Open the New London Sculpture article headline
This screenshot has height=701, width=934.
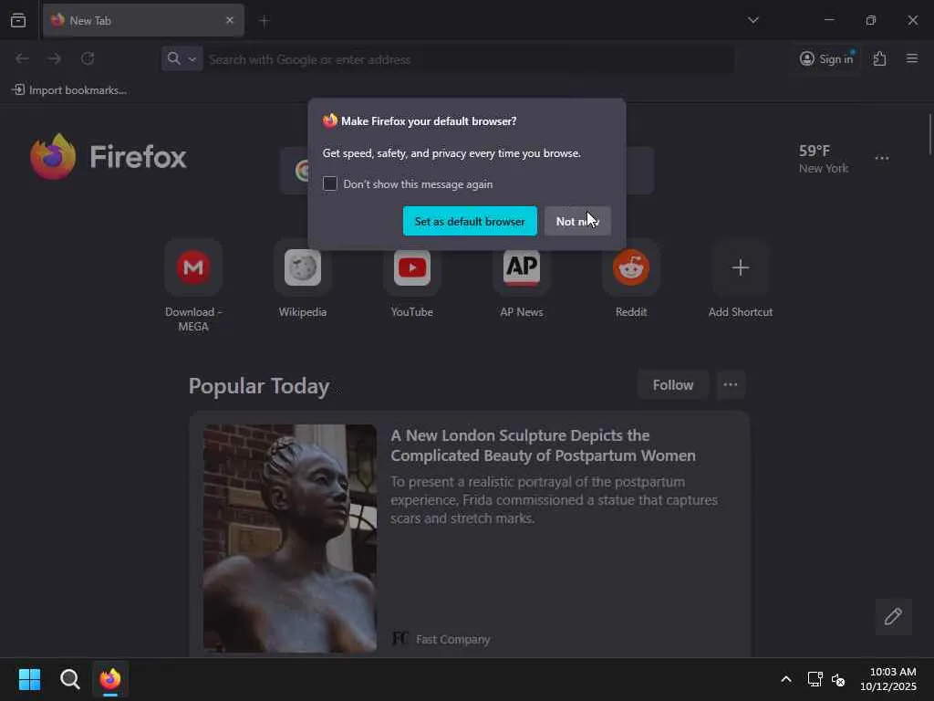pos(543,445)
